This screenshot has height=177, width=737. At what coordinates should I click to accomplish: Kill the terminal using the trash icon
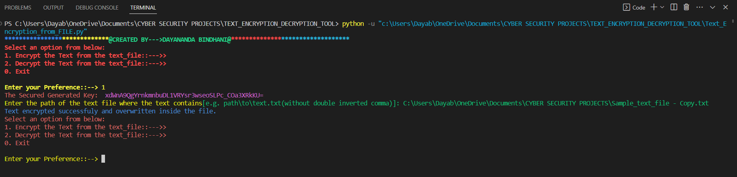pyautogui.click(x=686, y=7)
